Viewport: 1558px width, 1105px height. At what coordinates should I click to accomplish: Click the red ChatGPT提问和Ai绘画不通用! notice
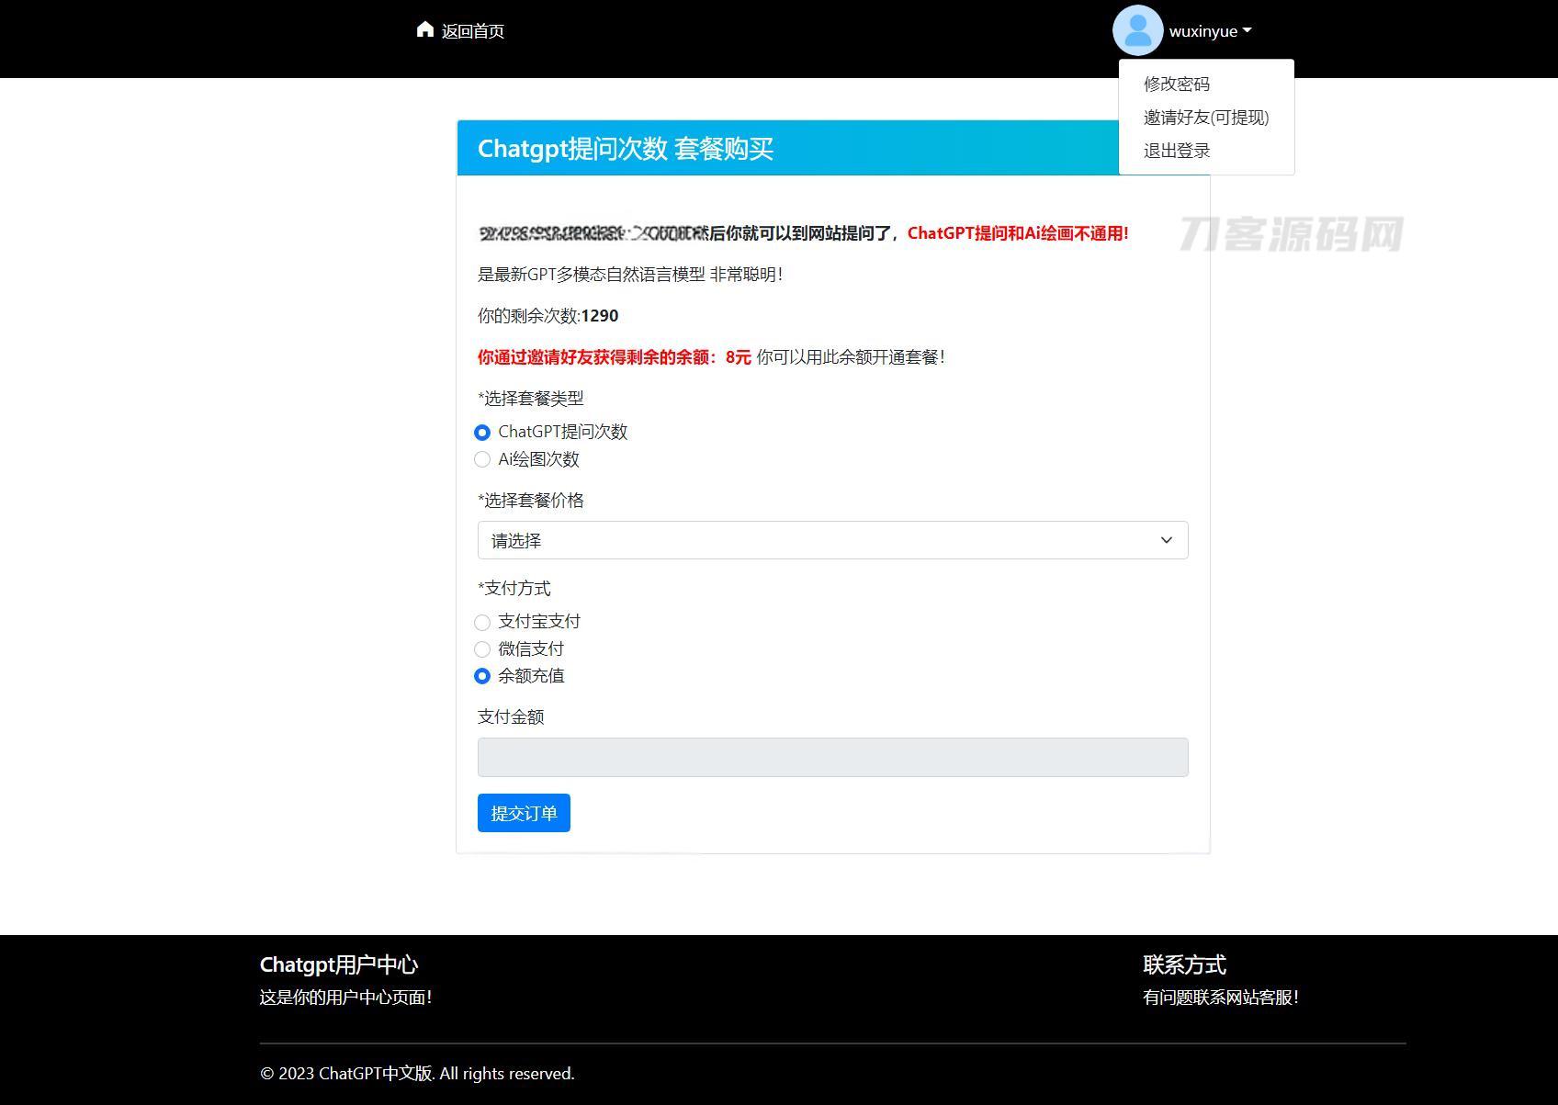click(x=1018, y=233)
